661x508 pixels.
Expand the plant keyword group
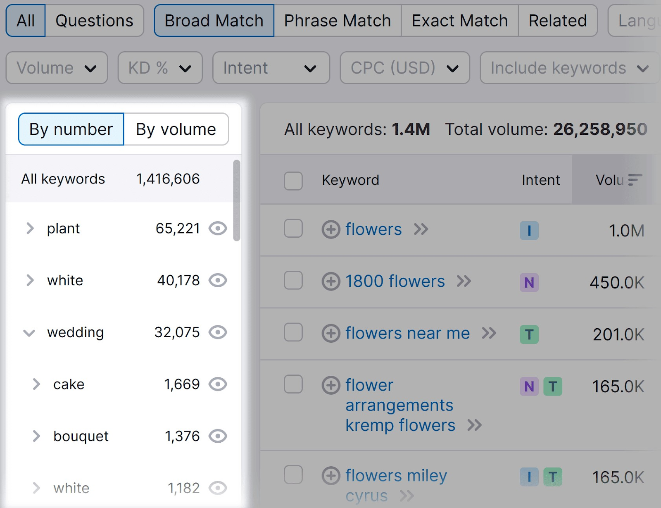[x=30, y=228]
